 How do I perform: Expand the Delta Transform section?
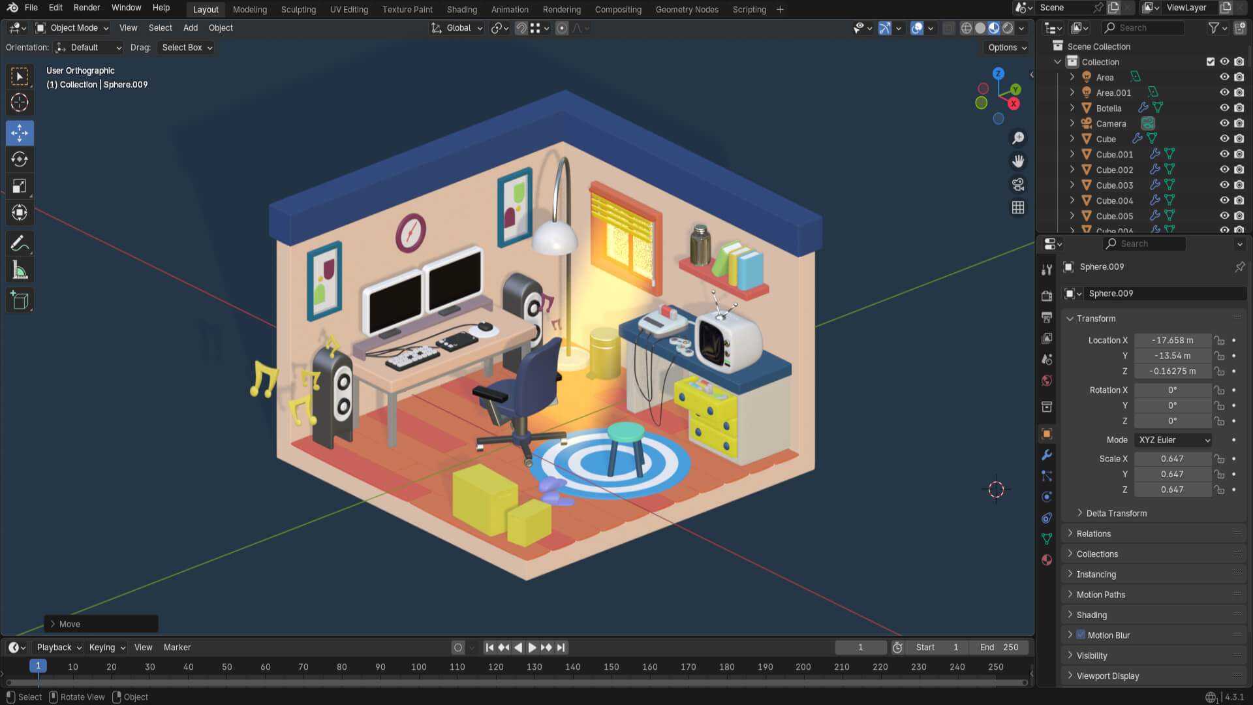point(1116,513)
